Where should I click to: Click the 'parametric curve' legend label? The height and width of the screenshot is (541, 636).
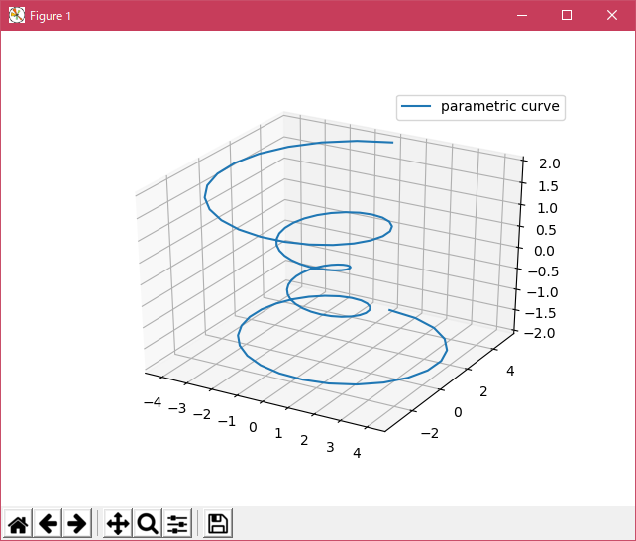pyautogui.click(x=500, y=107)
